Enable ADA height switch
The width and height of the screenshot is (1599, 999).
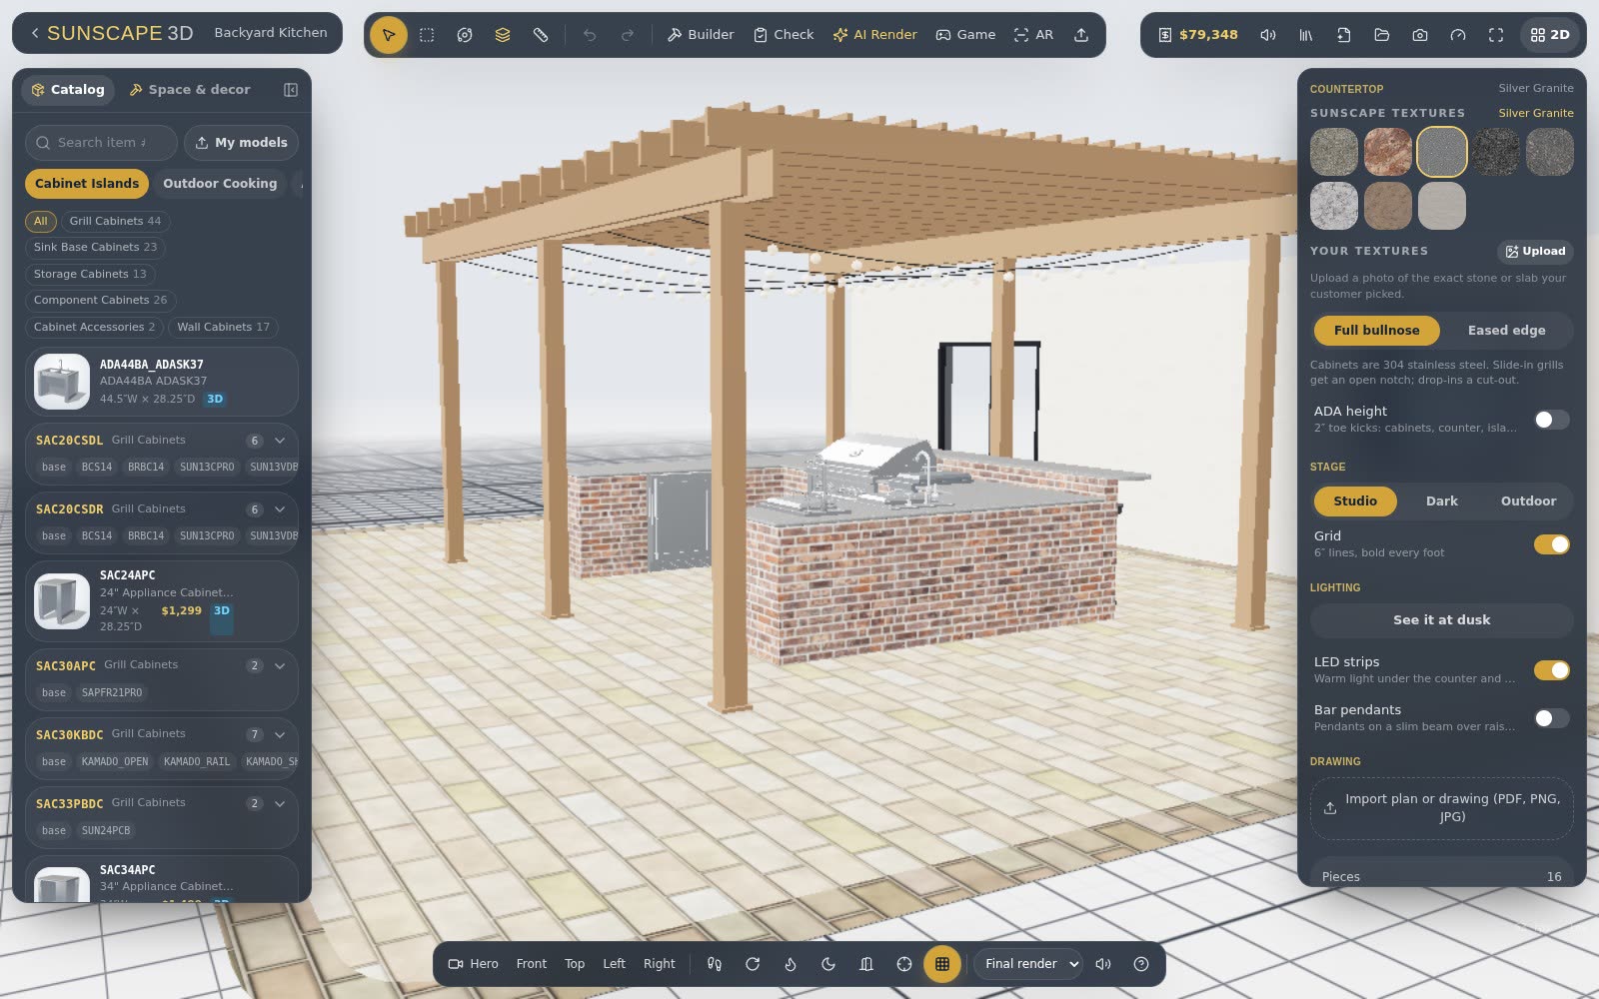tap(1551, 420)
